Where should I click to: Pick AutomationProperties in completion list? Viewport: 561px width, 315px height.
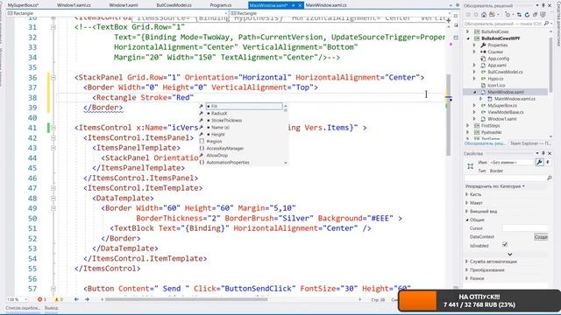pyautogui.click(x=228, y=163)
